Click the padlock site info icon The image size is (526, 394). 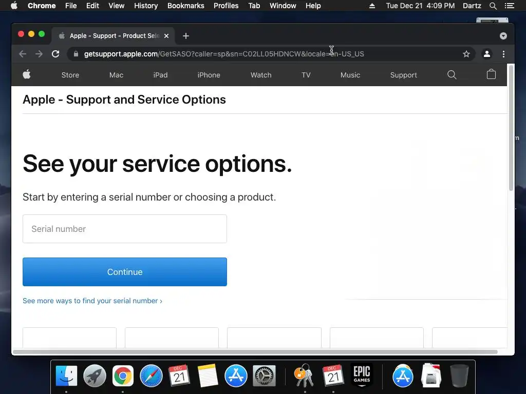click(x=76, y=54)
